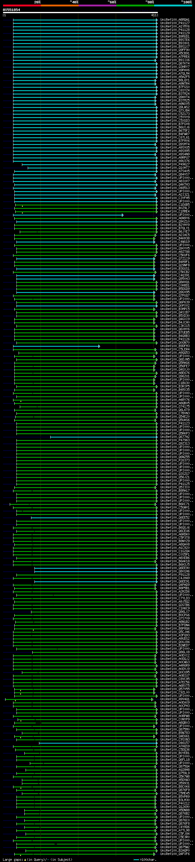Viewport: 195px width, 862px height.
Task: Select hit label UniRef100_Q3HRY7
Action: pos(175,67)
